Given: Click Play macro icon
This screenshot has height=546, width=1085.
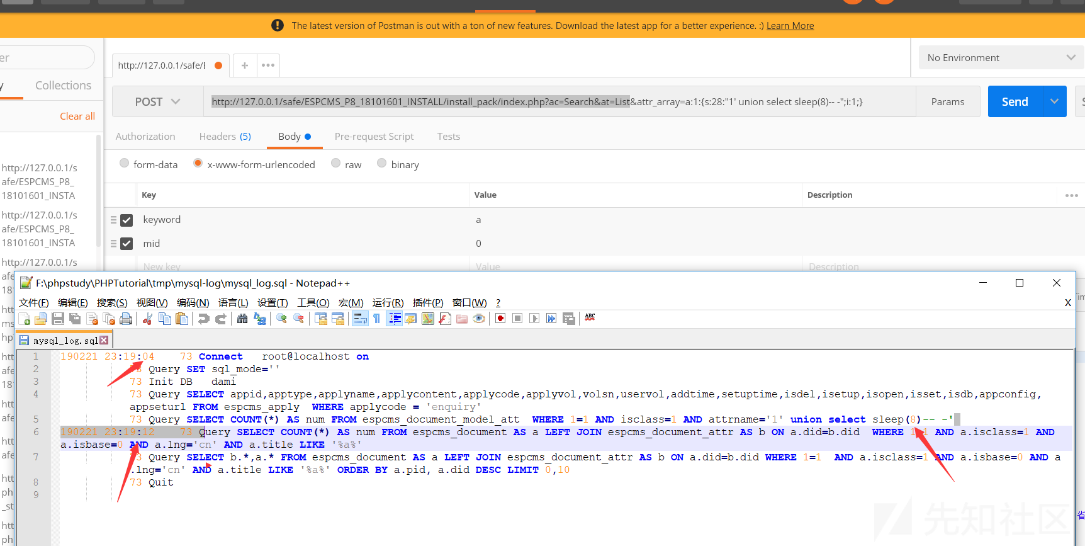Looking at the screenshot, I should tap(534, 319).
